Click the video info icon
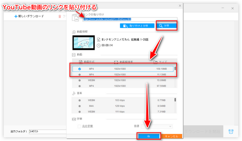Viewport: 242px width, 141px height. [x=73, y=32]
